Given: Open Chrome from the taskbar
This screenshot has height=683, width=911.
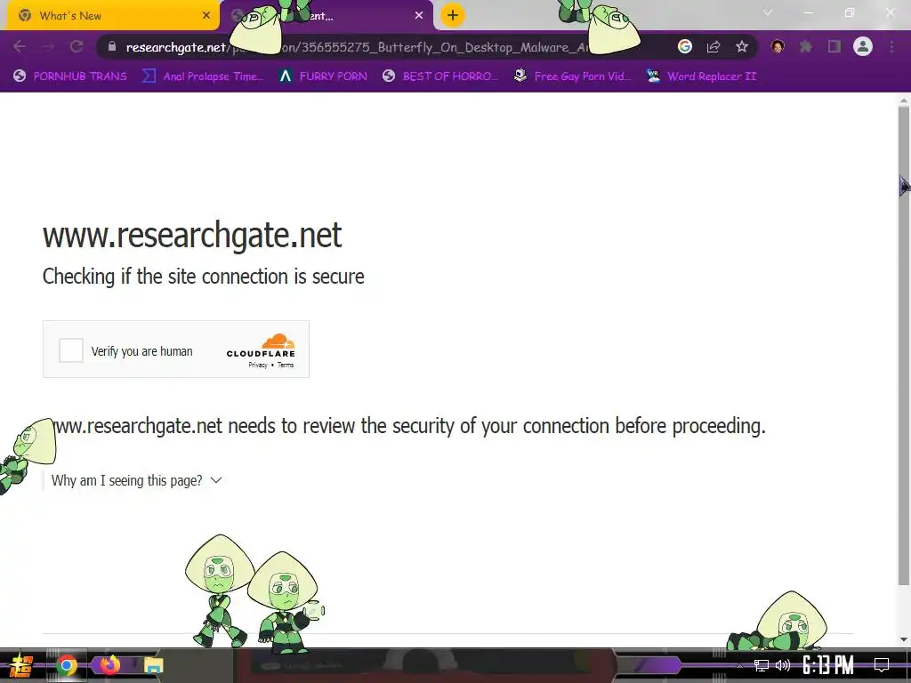Looking at the screenshot, I should coord(66,665).
